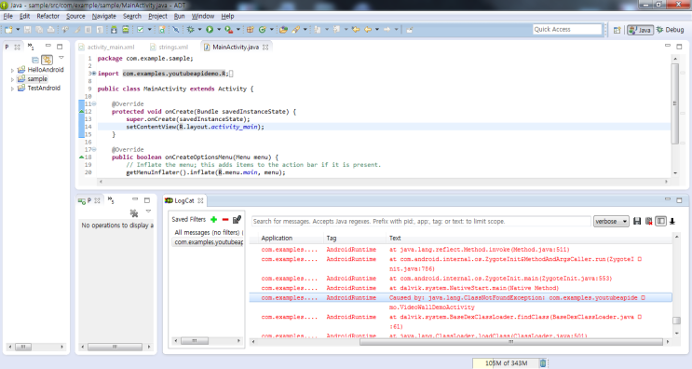This screenshot has width=692, height=369.
Task: Click the setContentView code line
Action: tap(195, 127)
